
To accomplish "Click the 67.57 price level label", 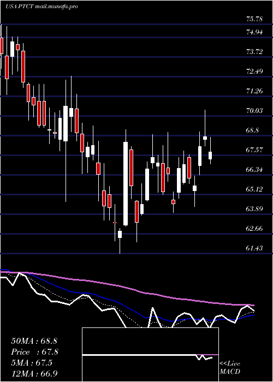I will [x=254, y=150].
